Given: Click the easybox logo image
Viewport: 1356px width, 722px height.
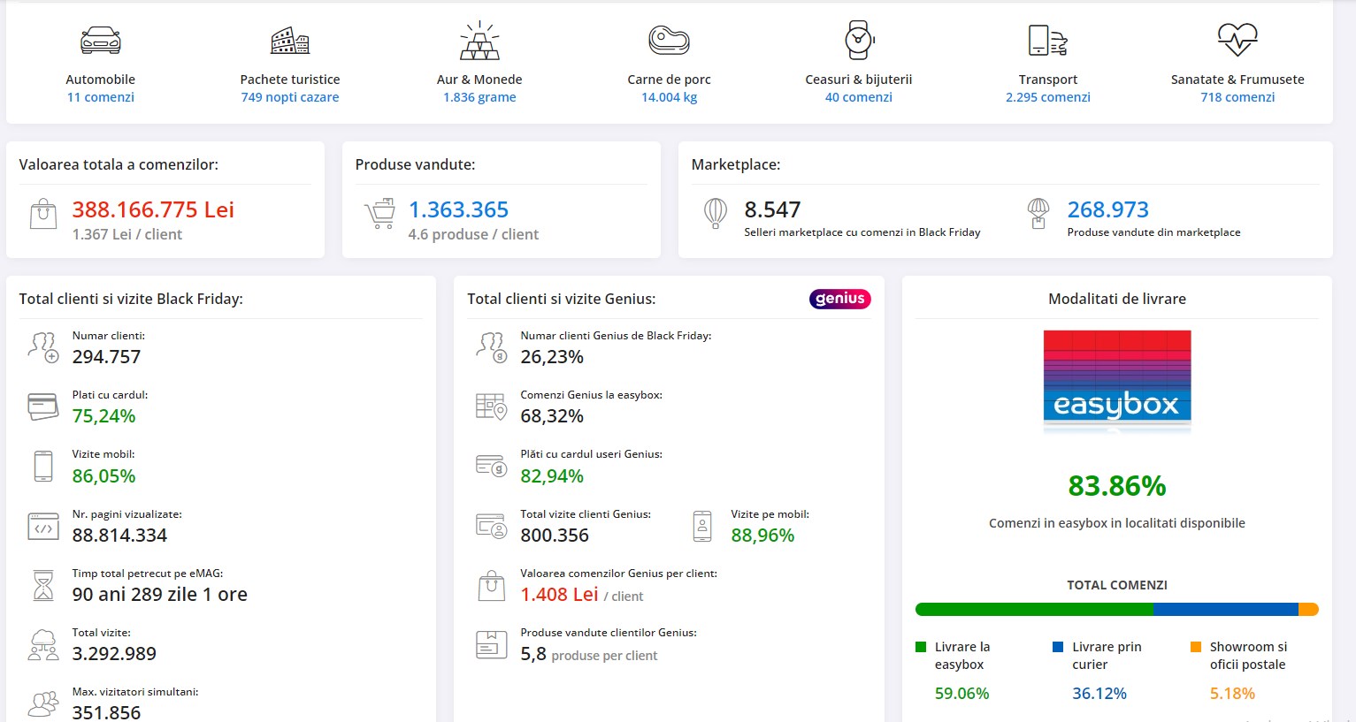Looking at the screenshot, I should (1116, 380).
